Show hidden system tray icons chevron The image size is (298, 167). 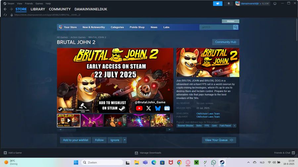248,162
